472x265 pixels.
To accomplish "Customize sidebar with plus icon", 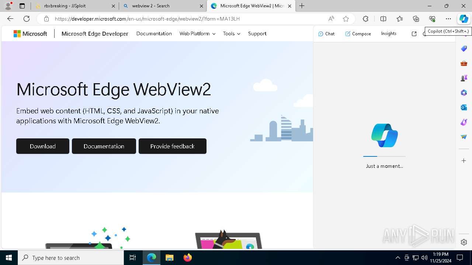I will click(x=464, y=161).
